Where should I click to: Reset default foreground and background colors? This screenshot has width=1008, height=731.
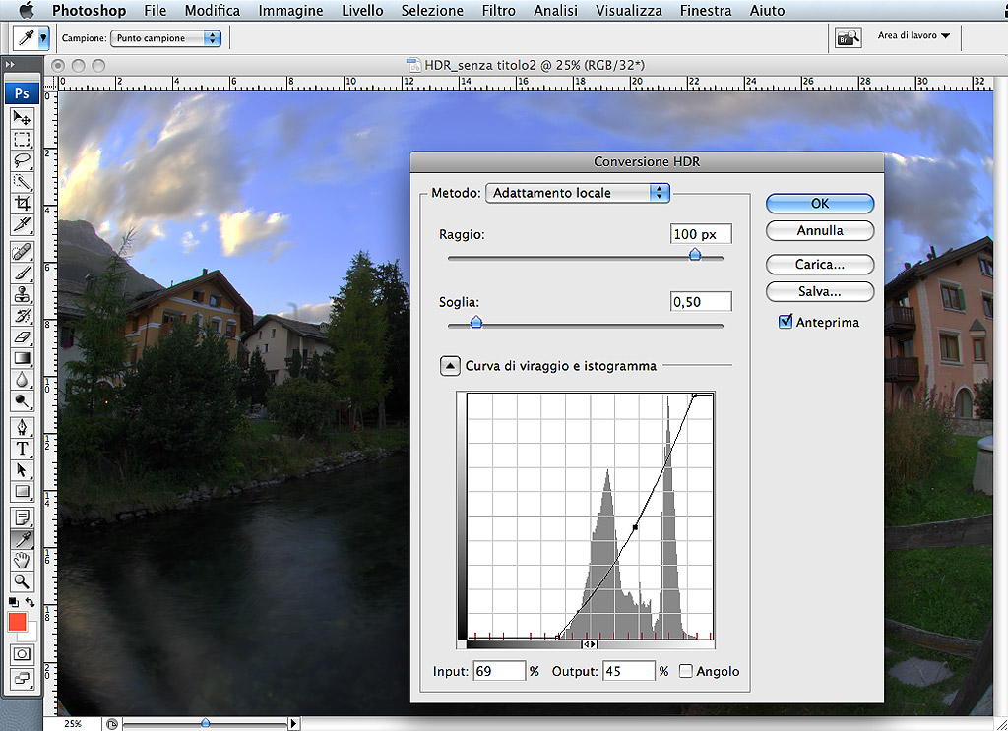[14, 602]
